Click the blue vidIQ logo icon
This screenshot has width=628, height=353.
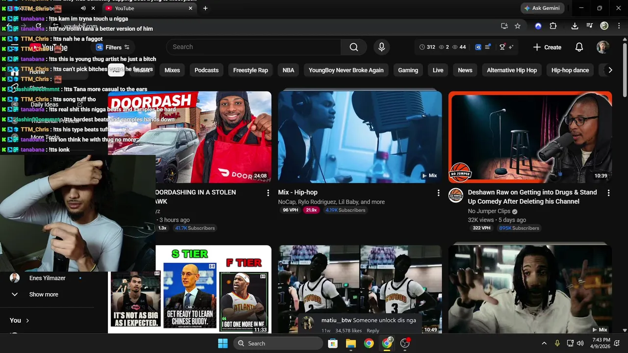[x=478, y=47]
